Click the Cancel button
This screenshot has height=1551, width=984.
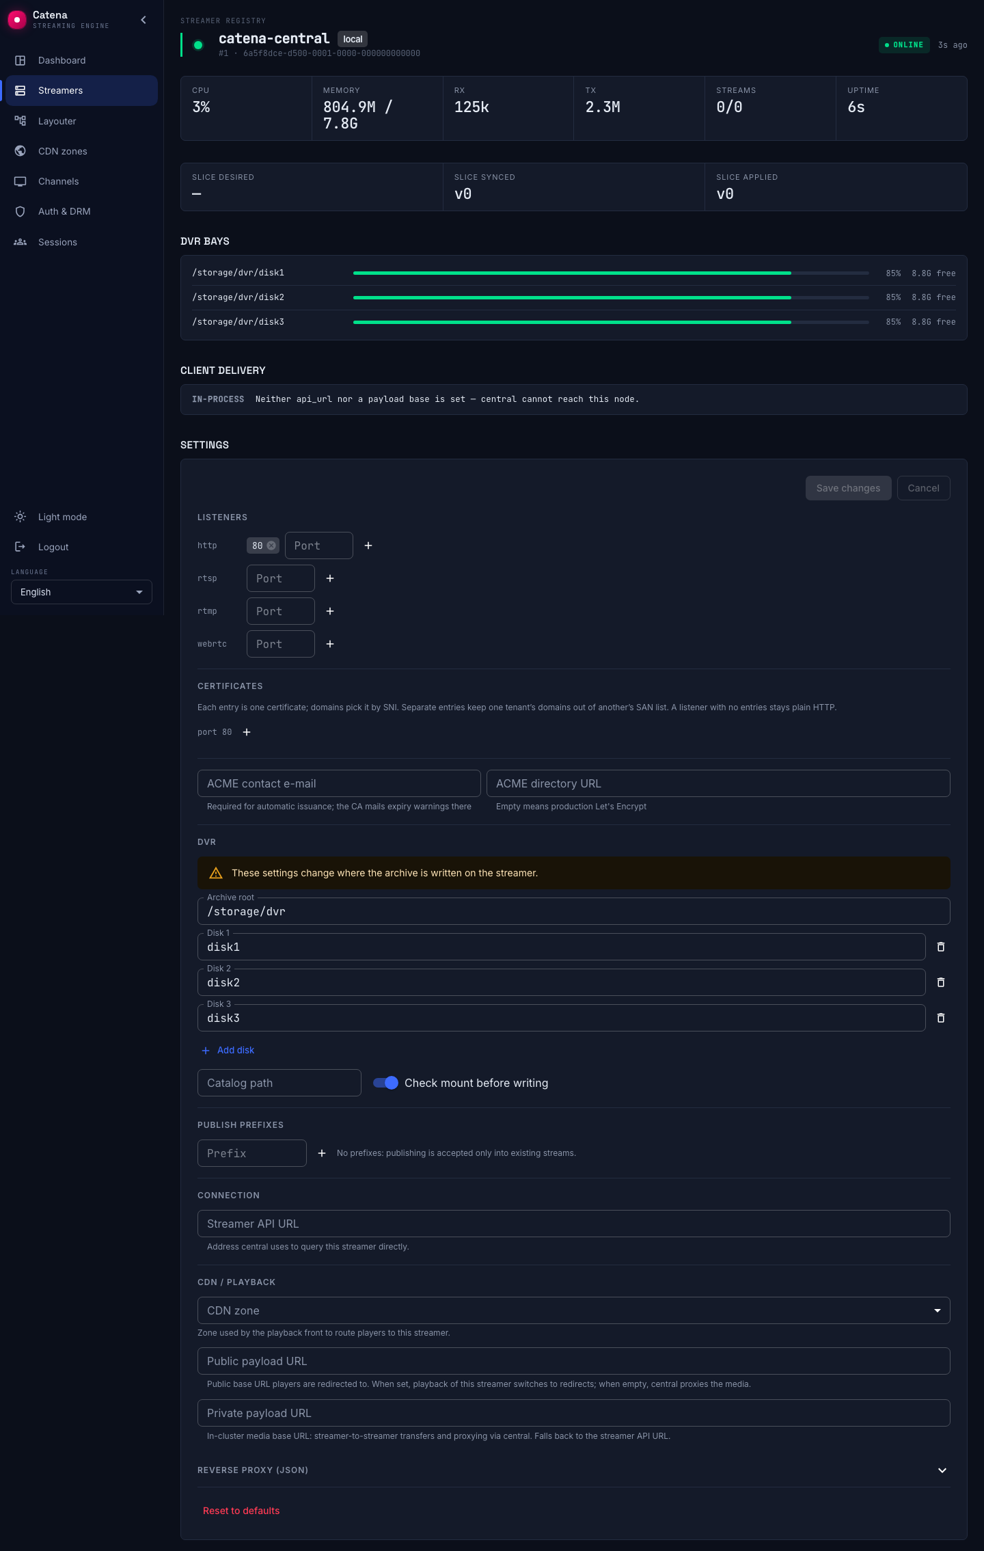click(x=923, y=488)
